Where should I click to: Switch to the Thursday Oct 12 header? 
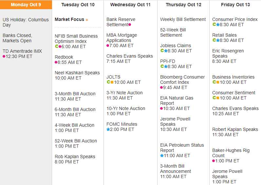click(x=183, y=5)
